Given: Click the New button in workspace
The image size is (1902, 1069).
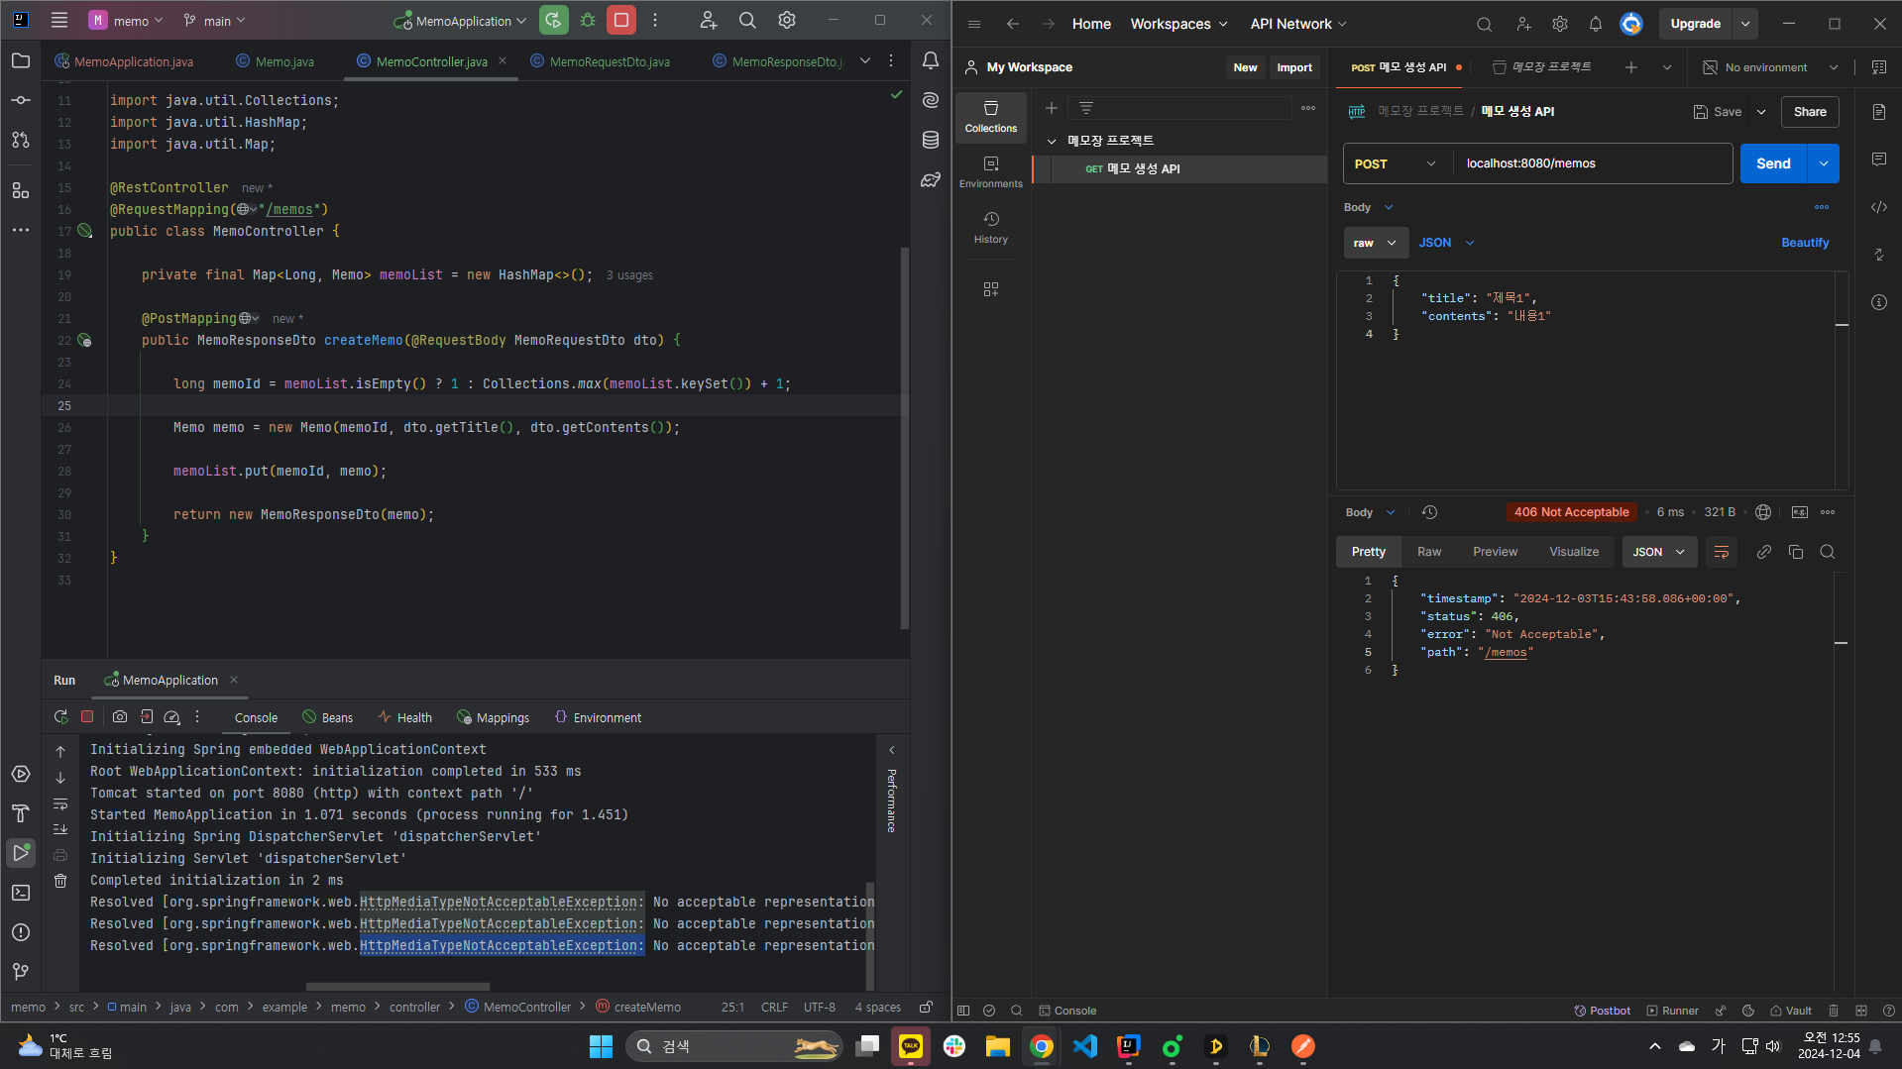Looking at the screenshot, I should click(x=1245, y=67).
